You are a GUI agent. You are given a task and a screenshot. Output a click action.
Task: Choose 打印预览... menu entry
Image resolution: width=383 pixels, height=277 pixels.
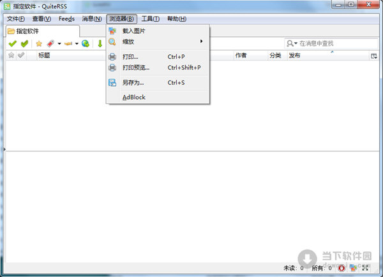(158, 68)
